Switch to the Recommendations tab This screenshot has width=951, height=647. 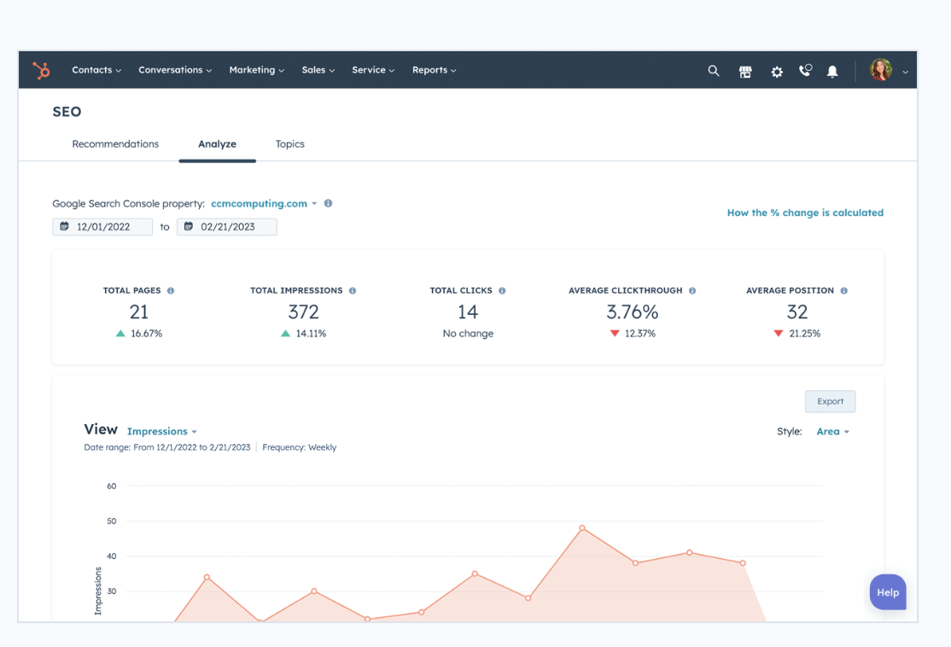click(x=115, y=143)
